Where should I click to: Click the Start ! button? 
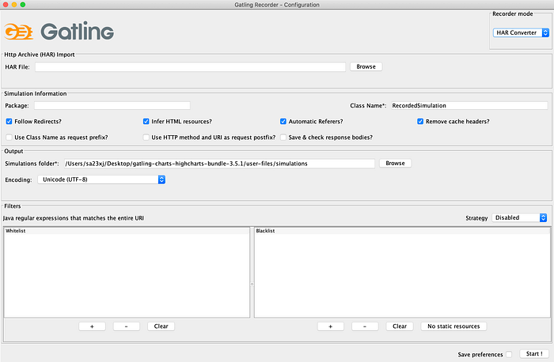534,354
